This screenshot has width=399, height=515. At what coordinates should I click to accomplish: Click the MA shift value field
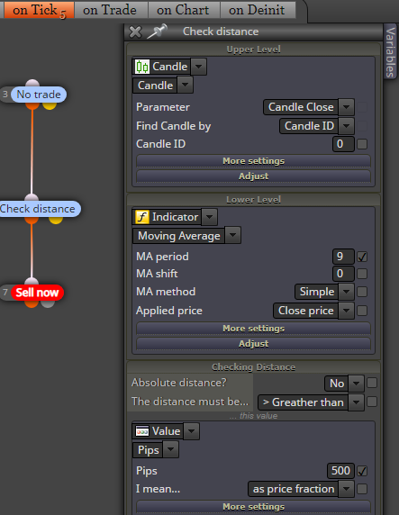coord(343,274)
